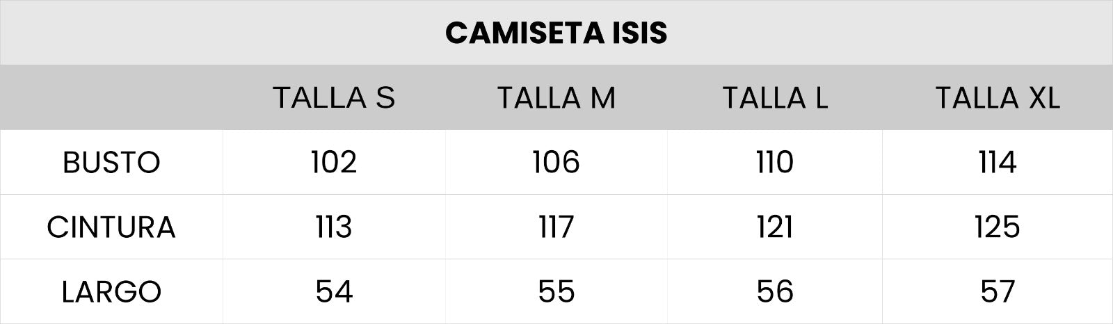Click the largo value 54
Image resolution: width=1113 pixels, height=324 pixels.
tap(334, 292)
